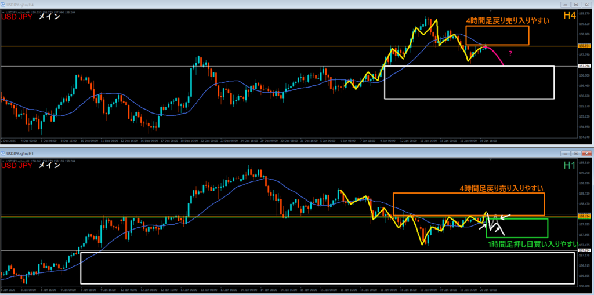Click the USDJPY H1 chart window icon

coord(3,154)
